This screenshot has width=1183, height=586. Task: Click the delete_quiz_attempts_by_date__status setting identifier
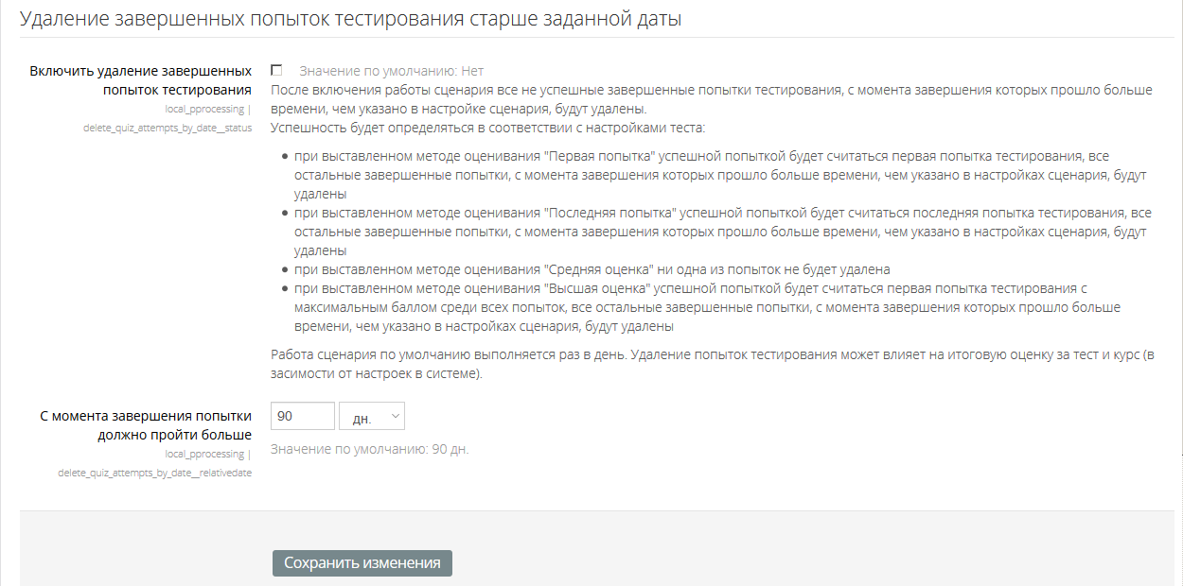168,128
